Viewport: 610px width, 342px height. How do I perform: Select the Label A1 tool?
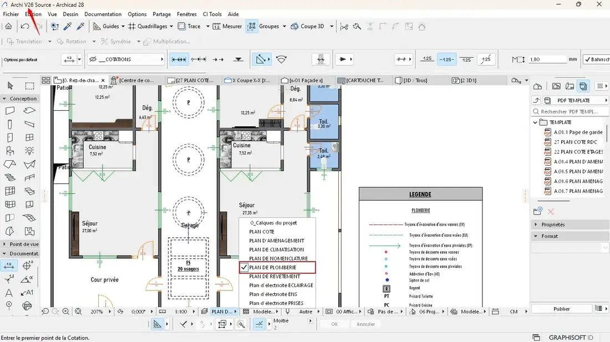[27, 293]
